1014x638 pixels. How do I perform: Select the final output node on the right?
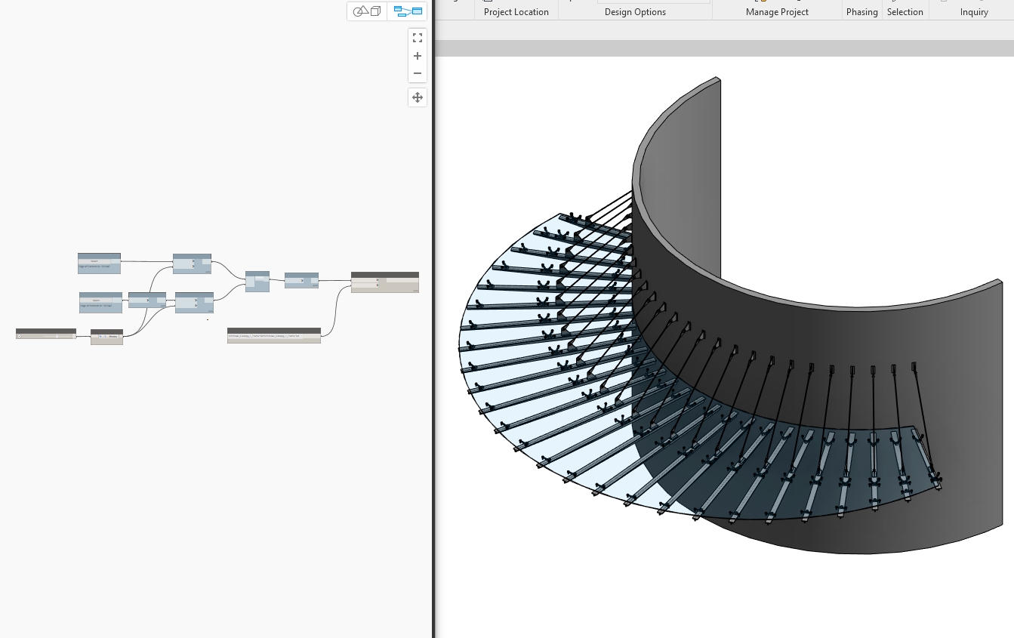tap(384, 282)
